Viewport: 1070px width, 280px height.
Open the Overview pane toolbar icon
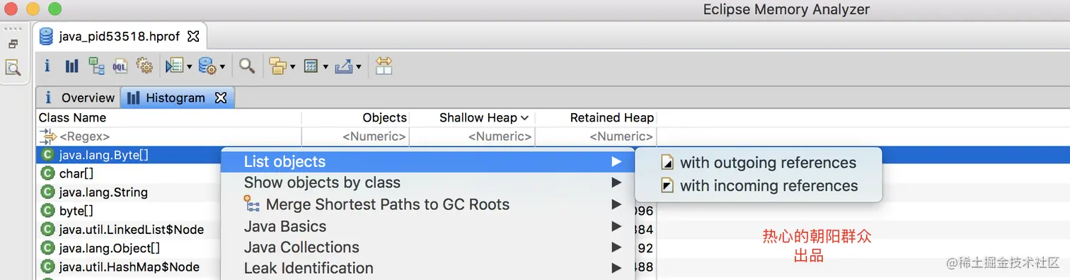pyautogui.click(x=47, y=66)
